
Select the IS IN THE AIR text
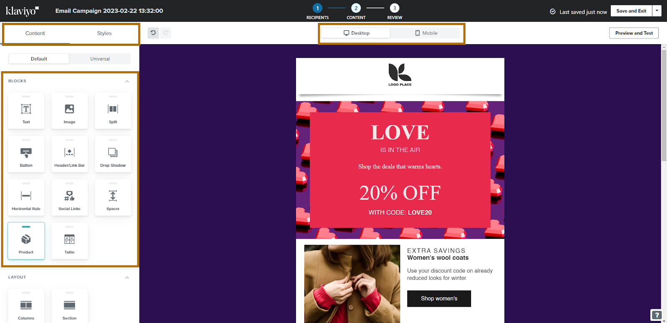coord(400,150)
